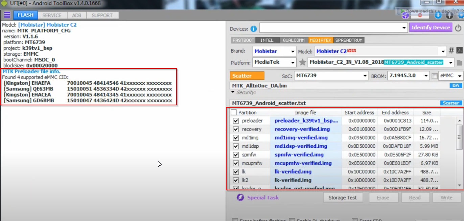Screen dimensions: 464x221
Task: Uncheck the preloader partition checkbox
Action: pyautogui.click(x=236, y=121)
